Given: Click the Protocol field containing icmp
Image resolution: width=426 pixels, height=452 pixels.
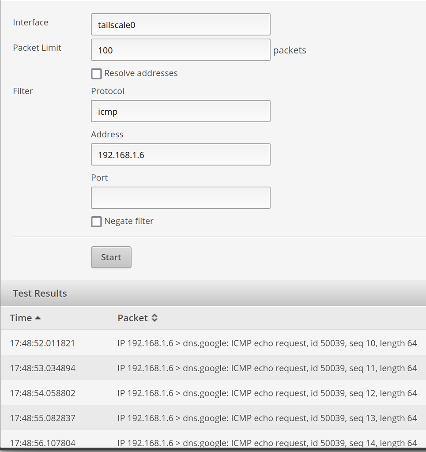Looking at the screenshot, I should (x=181, y=111).
